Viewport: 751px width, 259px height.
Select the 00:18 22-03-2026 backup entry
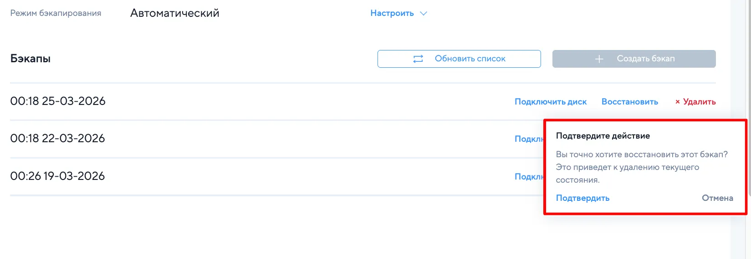point(58,139)
